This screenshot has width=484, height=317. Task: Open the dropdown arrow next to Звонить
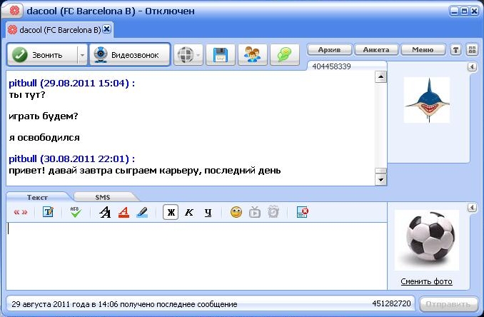click(x=82, y=55)
